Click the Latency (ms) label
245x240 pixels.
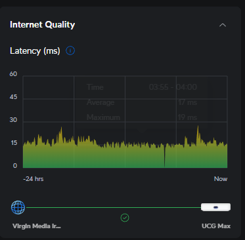(35, 51)
